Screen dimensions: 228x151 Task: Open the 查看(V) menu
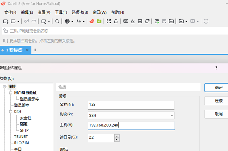(x=44, y=12)
